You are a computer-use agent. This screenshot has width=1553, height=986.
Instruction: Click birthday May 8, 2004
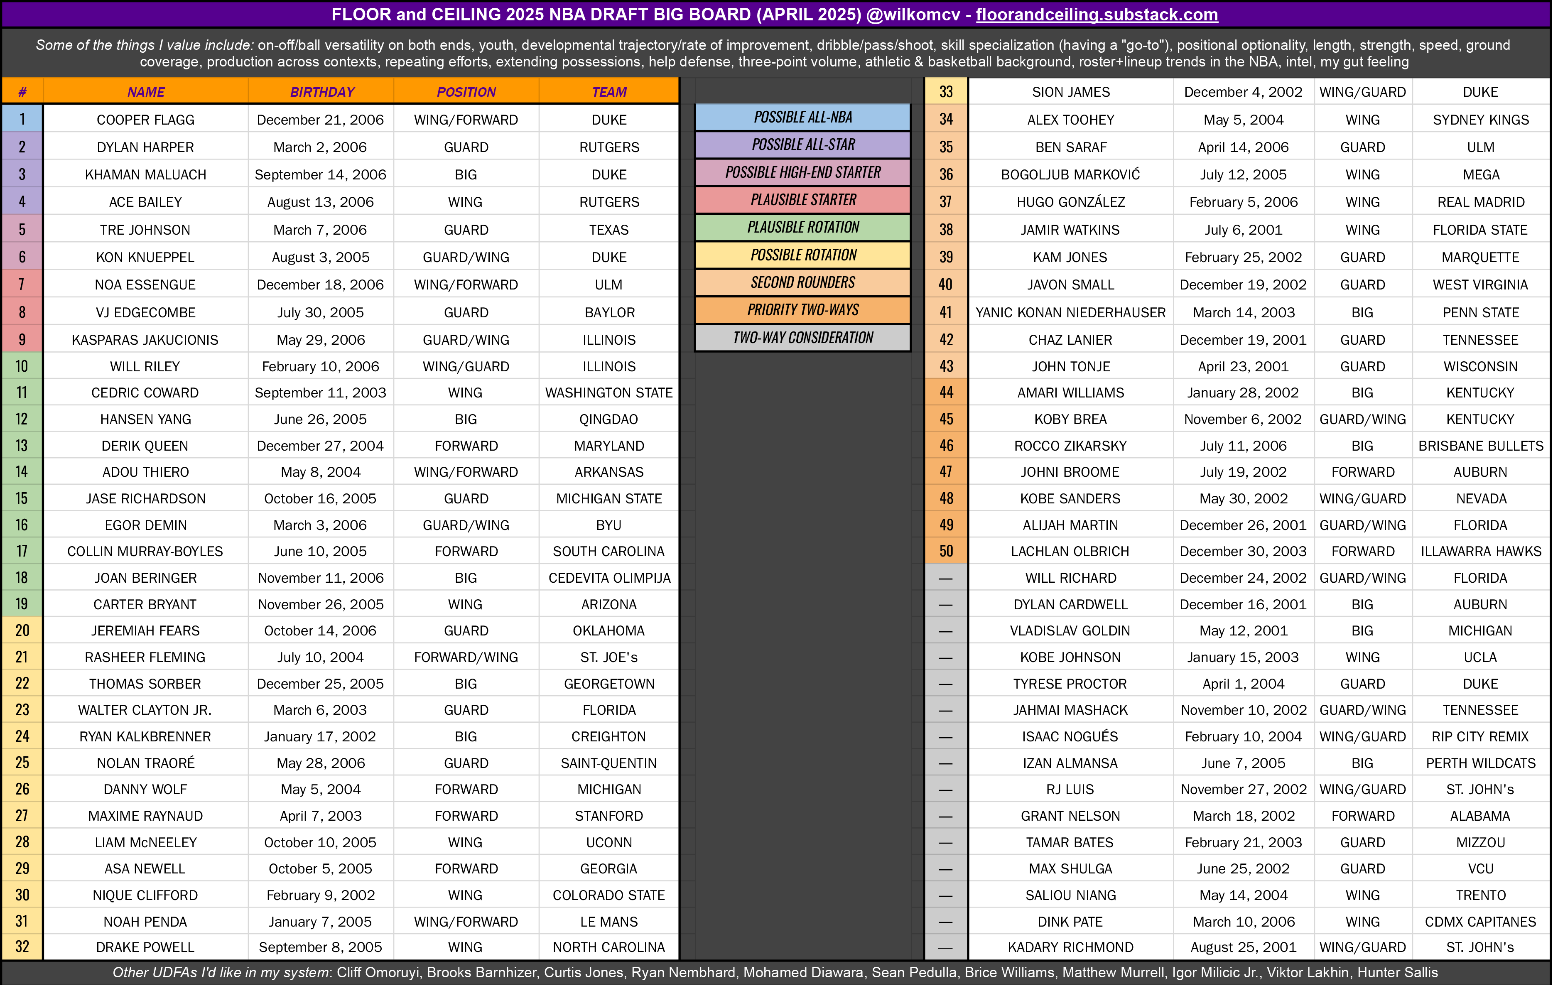coord(321,472)
